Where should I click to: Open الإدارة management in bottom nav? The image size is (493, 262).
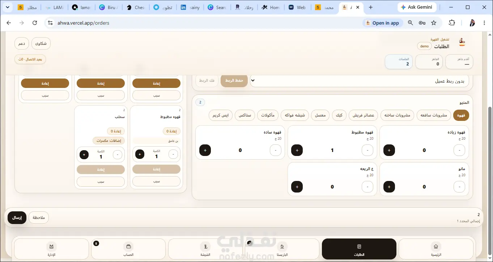click(x=52, y=249)
